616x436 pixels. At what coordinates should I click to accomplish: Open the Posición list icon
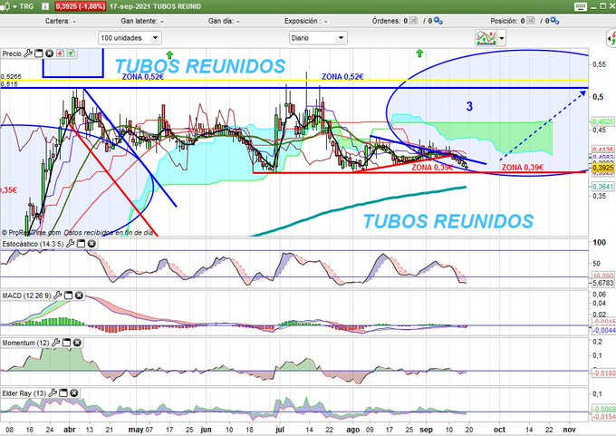pos(530,21)
